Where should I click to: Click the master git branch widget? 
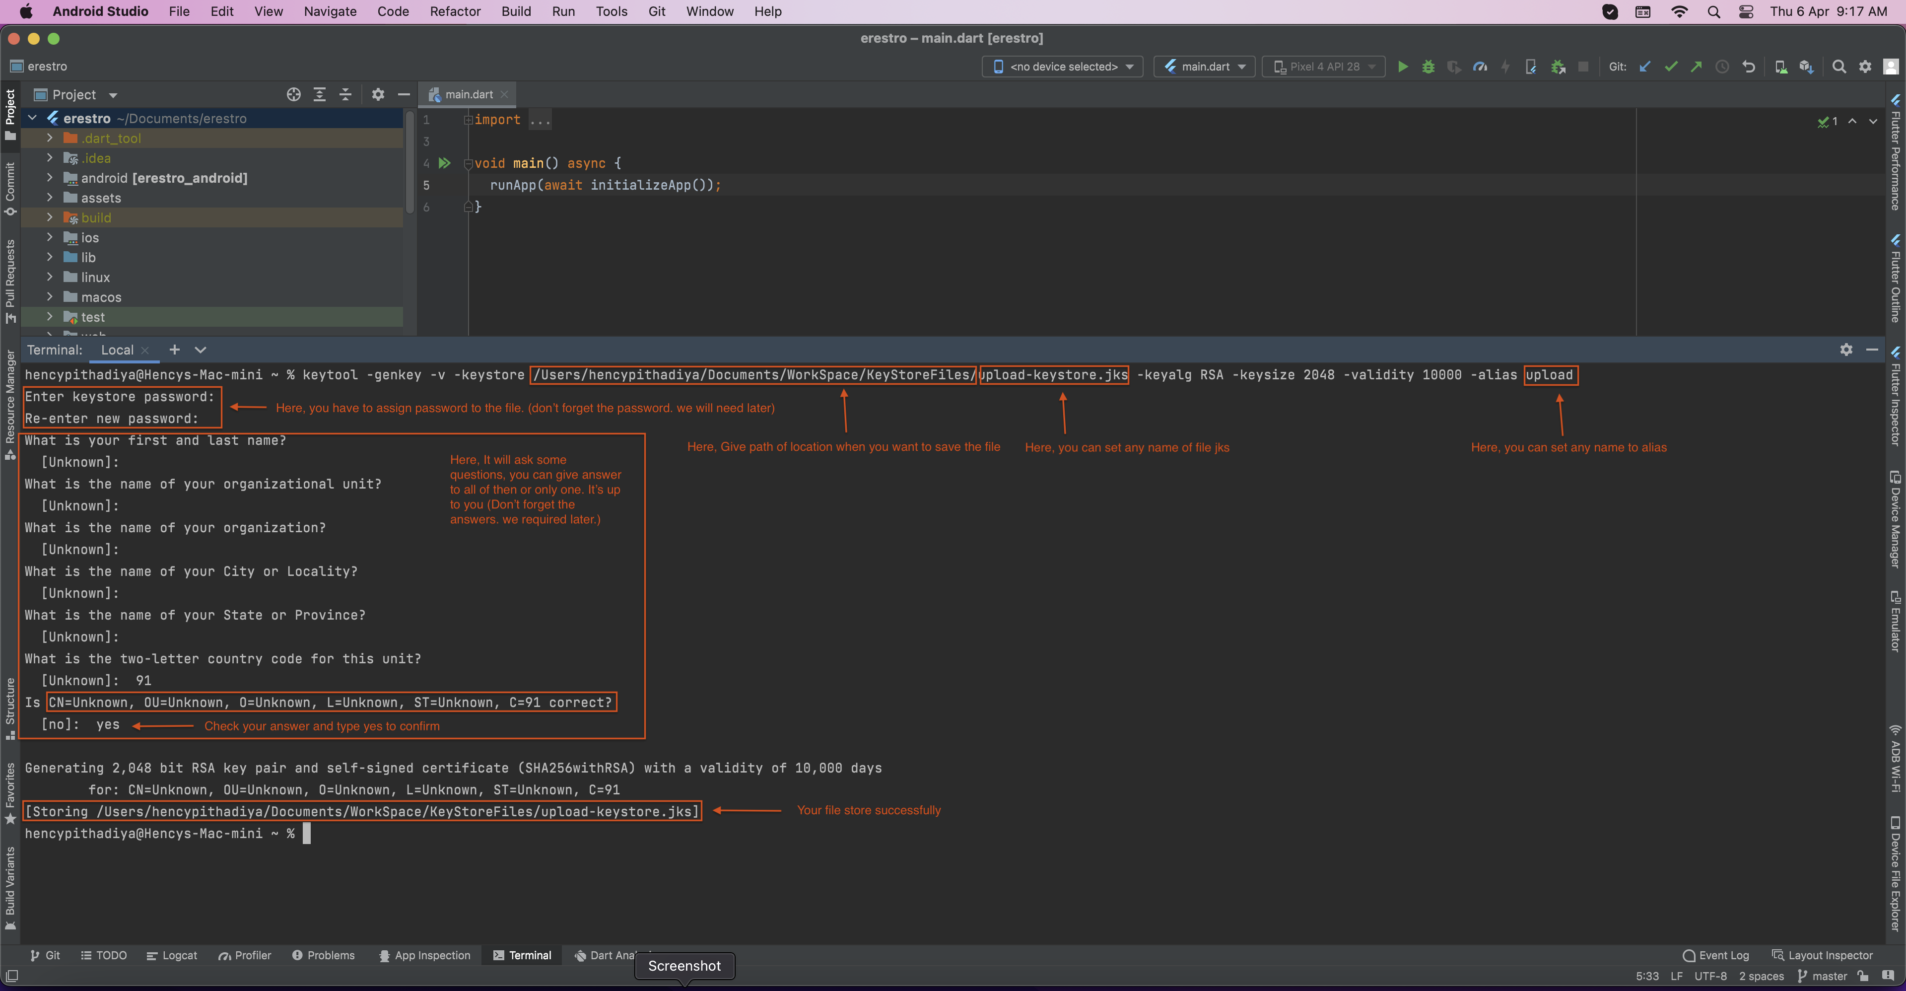click(x=1823, y=976)
